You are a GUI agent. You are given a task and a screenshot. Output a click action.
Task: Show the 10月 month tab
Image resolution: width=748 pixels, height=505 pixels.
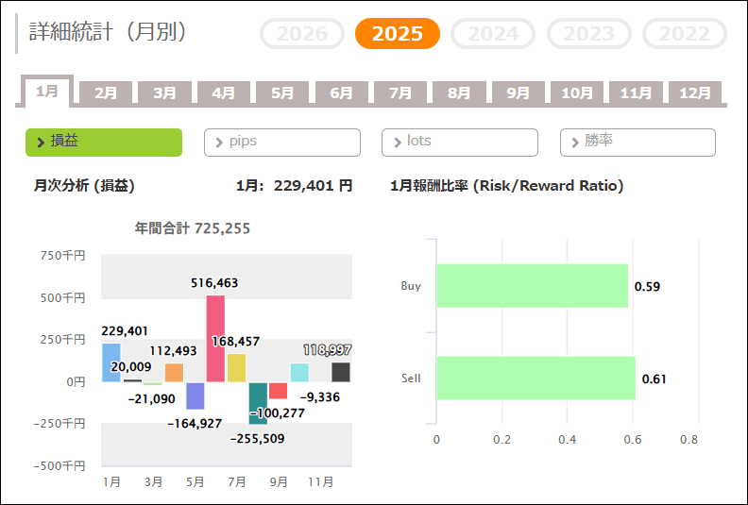pyautogui.click(x=577, y=93)
